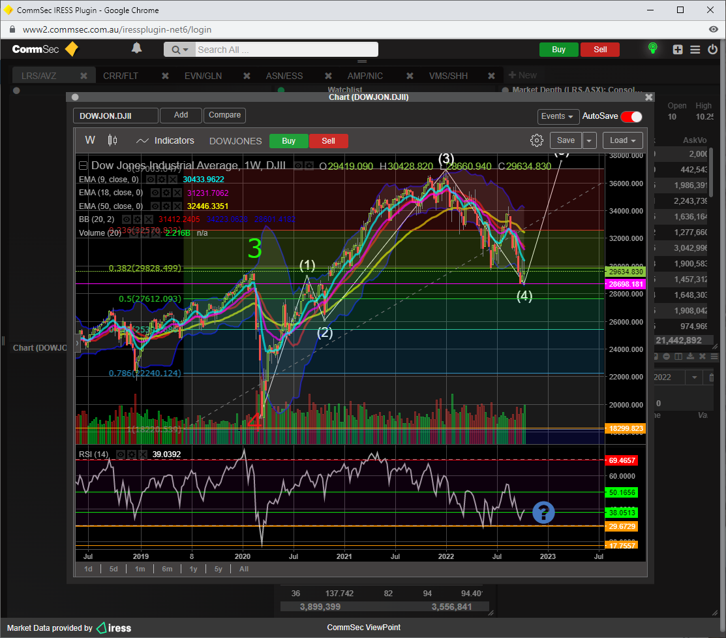Switch to the AMP/NIC tab
The image size is (726, 638).
point(365,76)
